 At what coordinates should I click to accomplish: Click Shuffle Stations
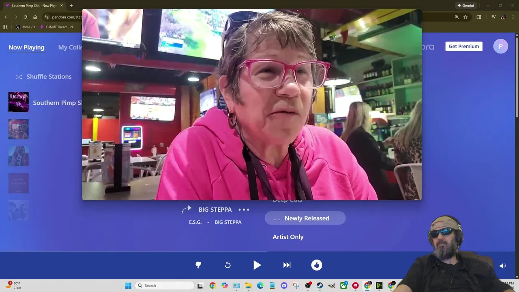point(43,77)
